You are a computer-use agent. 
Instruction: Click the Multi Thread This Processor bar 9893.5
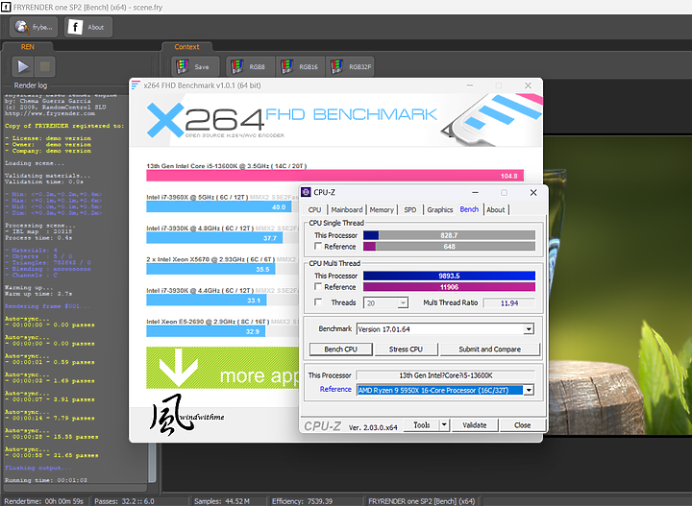449,276
